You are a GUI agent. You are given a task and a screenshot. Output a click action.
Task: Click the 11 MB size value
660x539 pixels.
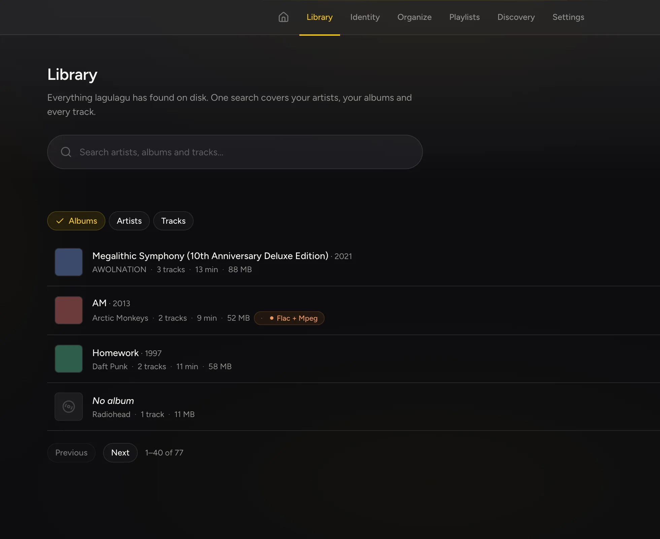click(185, 414)
